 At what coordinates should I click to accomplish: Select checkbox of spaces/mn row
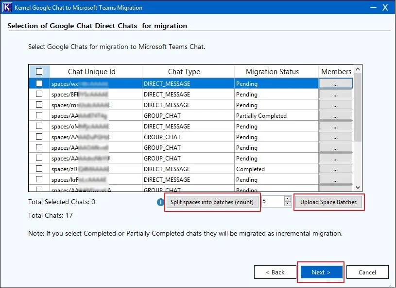pos(39,105)
